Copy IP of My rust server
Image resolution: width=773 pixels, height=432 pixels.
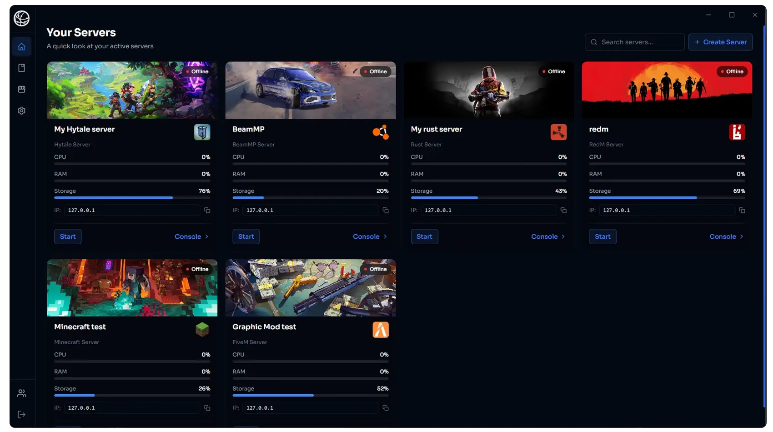tap(564, 211)
